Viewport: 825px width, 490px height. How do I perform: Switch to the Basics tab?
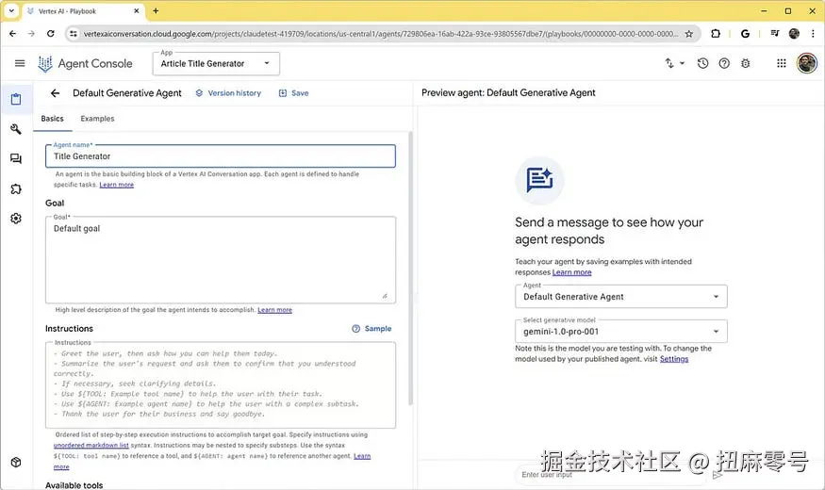tap(52, 119)
